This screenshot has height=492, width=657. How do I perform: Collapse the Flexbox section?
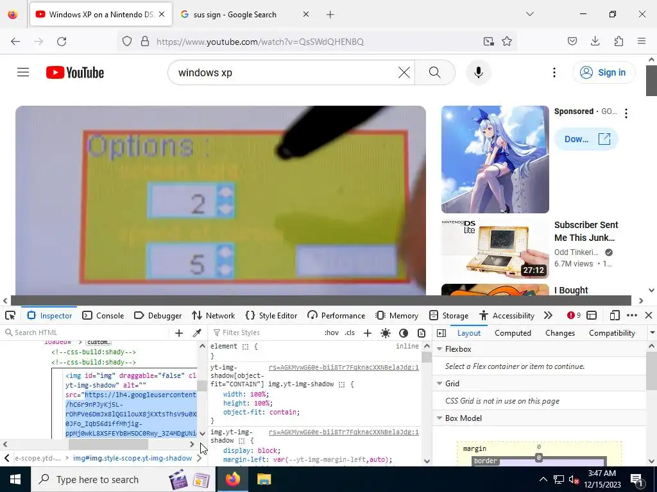point(440,349)
